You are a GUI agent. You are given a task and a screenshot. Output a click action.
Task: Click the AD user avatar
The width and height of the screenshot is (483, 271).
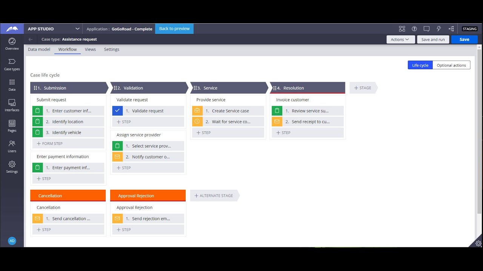12,241
